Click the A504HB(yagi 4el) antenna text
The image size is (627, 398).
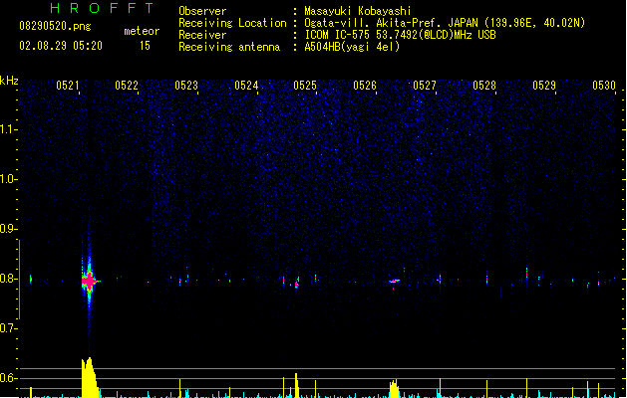[x=352, y=47]
